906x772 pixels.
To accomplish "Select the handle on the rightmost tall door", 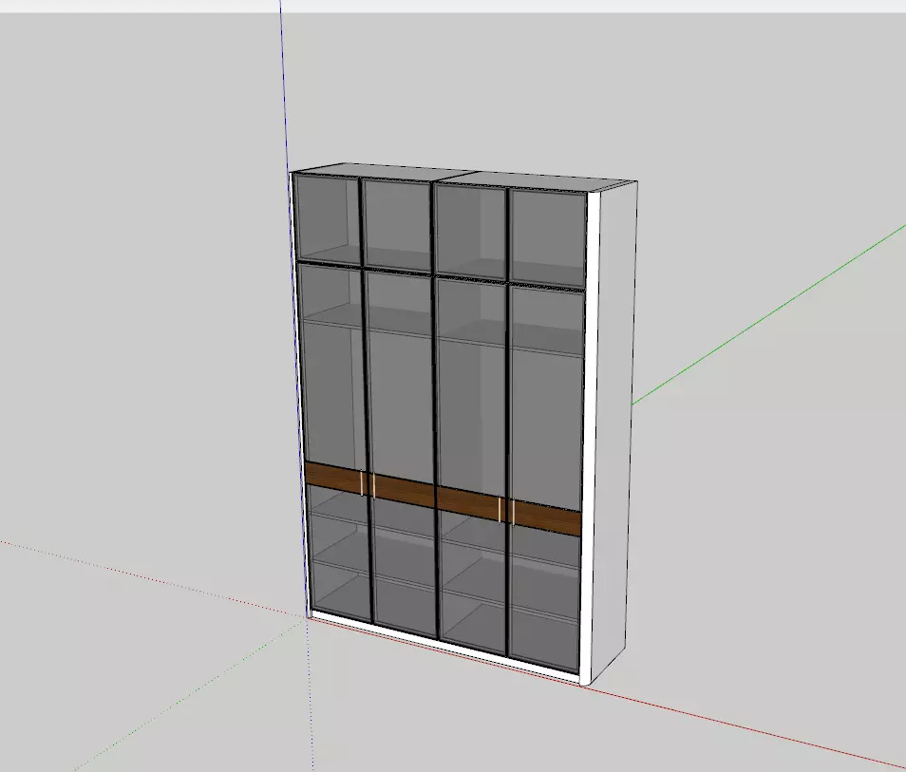I will [513, 513].
